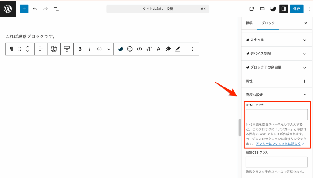Viewport: 313px width, 178px height.
Task: Select the highlighter pen icon
Action: [x=178, y=49]
